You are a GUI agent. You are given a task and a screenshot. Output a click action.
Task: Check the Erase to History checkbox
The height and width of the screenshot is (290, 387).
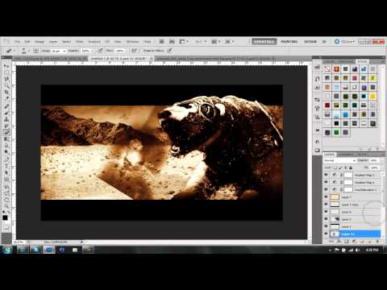click(x=141, y=51)
